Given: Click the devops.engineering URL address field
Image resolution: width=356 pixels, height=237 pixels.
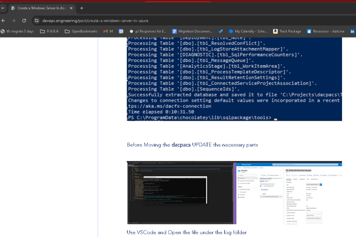Looking at the screenshot, I should point(95,20).
